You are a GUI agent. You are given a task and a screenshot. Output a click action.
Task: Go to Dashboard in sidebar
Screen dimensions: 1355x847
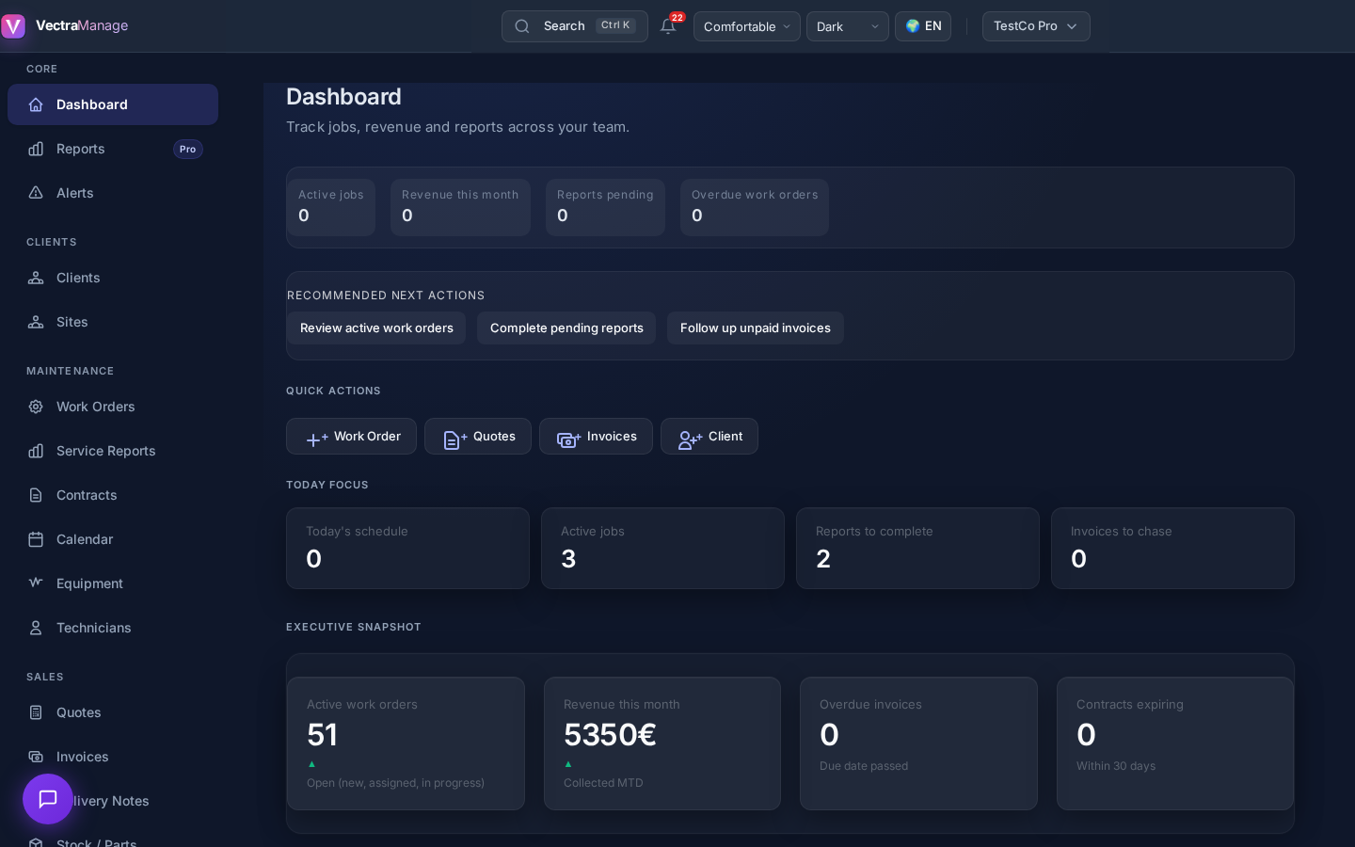click(113, 104)
